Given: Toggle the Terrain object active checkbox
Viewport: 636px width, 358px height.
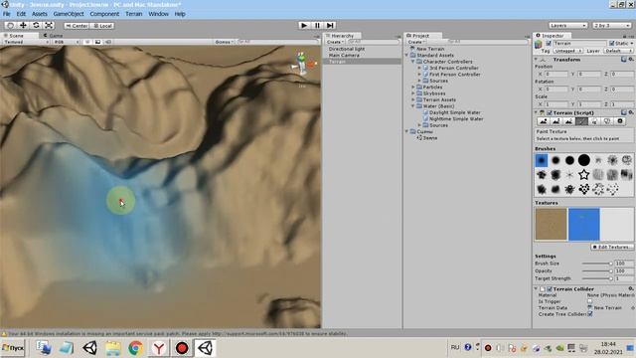Looking at the screenshot, I should pos(549,43).
